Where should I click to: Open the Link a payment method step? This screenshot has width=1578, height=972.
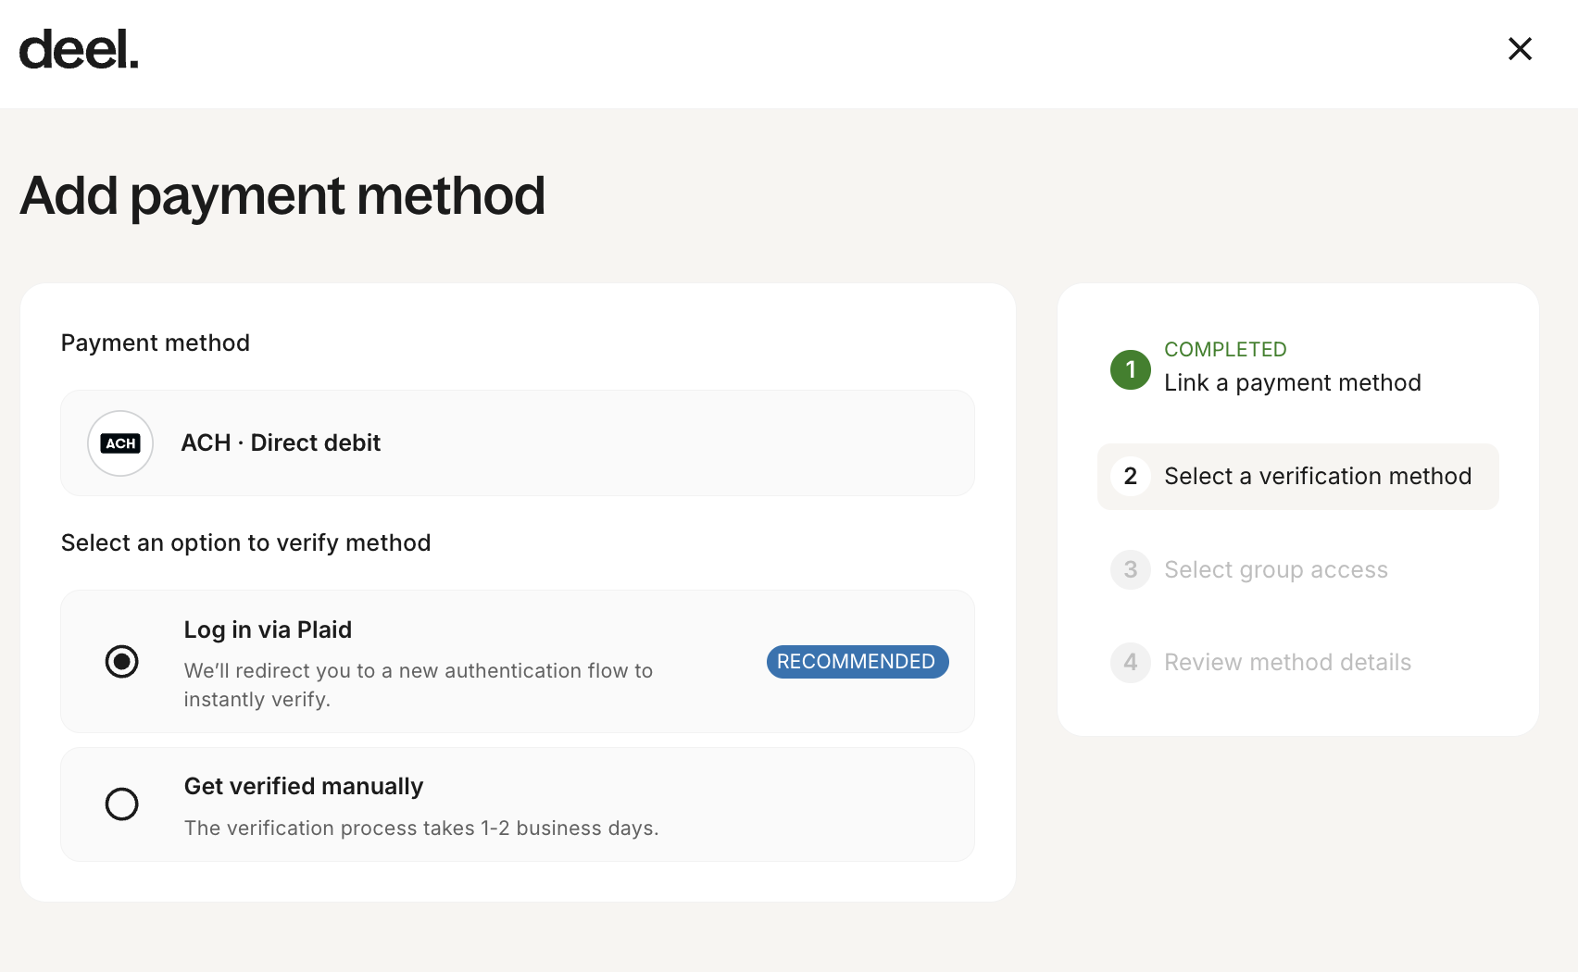1292,383
